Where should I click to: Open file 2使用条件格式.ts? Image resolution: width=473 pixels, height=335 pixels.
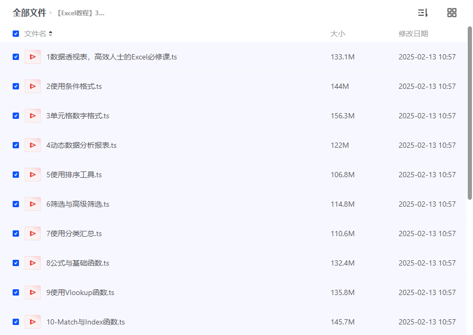point(74,86)
